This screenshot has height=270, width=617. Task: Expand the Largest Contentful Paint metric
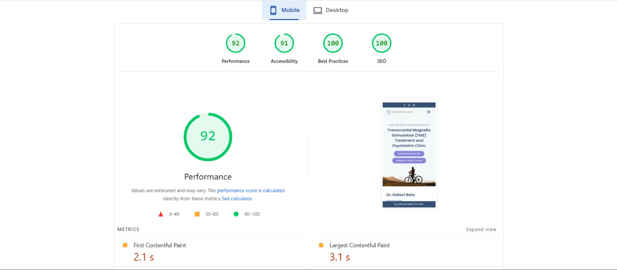coord(359,245)
